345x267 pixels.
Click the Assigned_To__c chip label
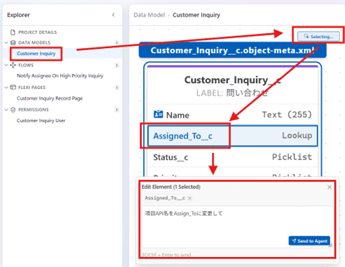[165, 198]
